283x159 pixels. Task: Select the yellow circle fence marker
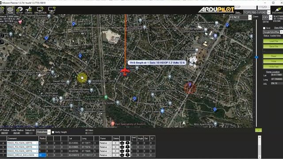tap(82, 78)
